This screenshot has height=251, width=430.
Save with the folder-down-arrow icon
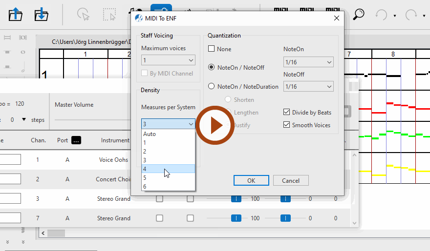click(41, 14)
